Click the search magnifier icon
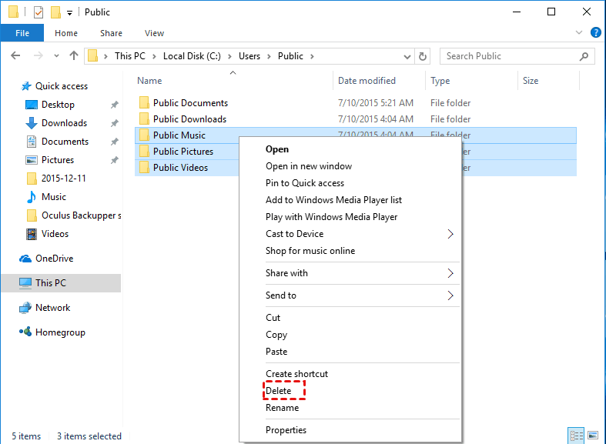 585,56
